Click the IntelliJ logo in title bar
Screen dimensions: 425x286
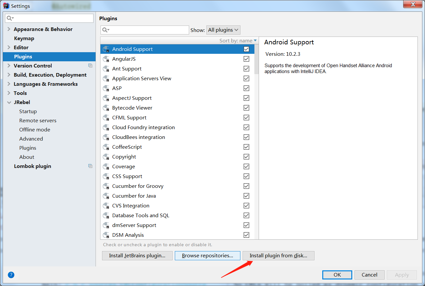tap(6, 6)
